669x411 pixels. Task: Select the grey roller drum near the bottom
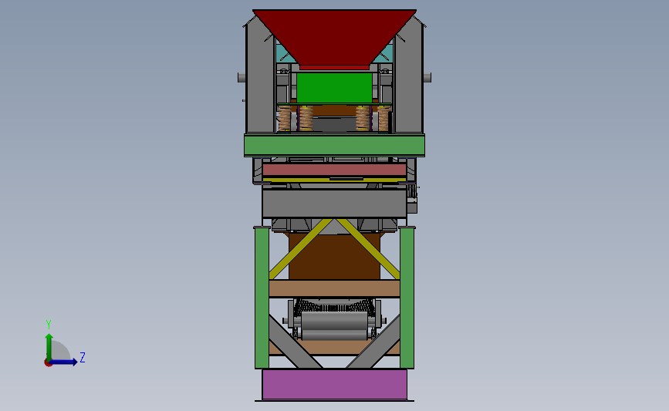click(x=334, y=321)
